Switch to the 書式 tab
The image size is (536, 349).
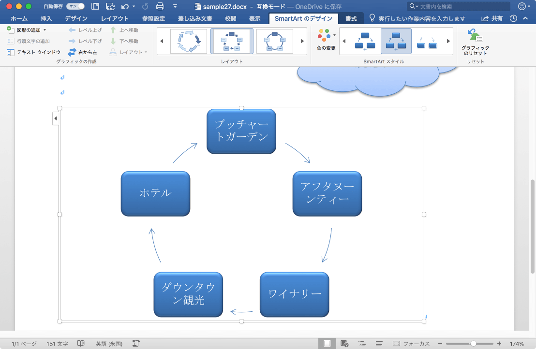pos(351,18)
